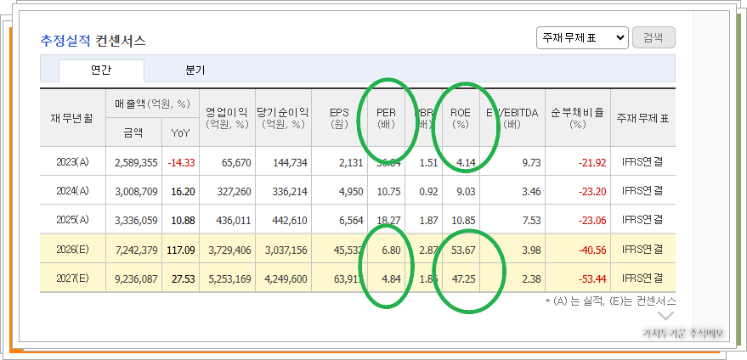Click net income value 336,214
The image size is (747, 360).
tap(290, 192)
